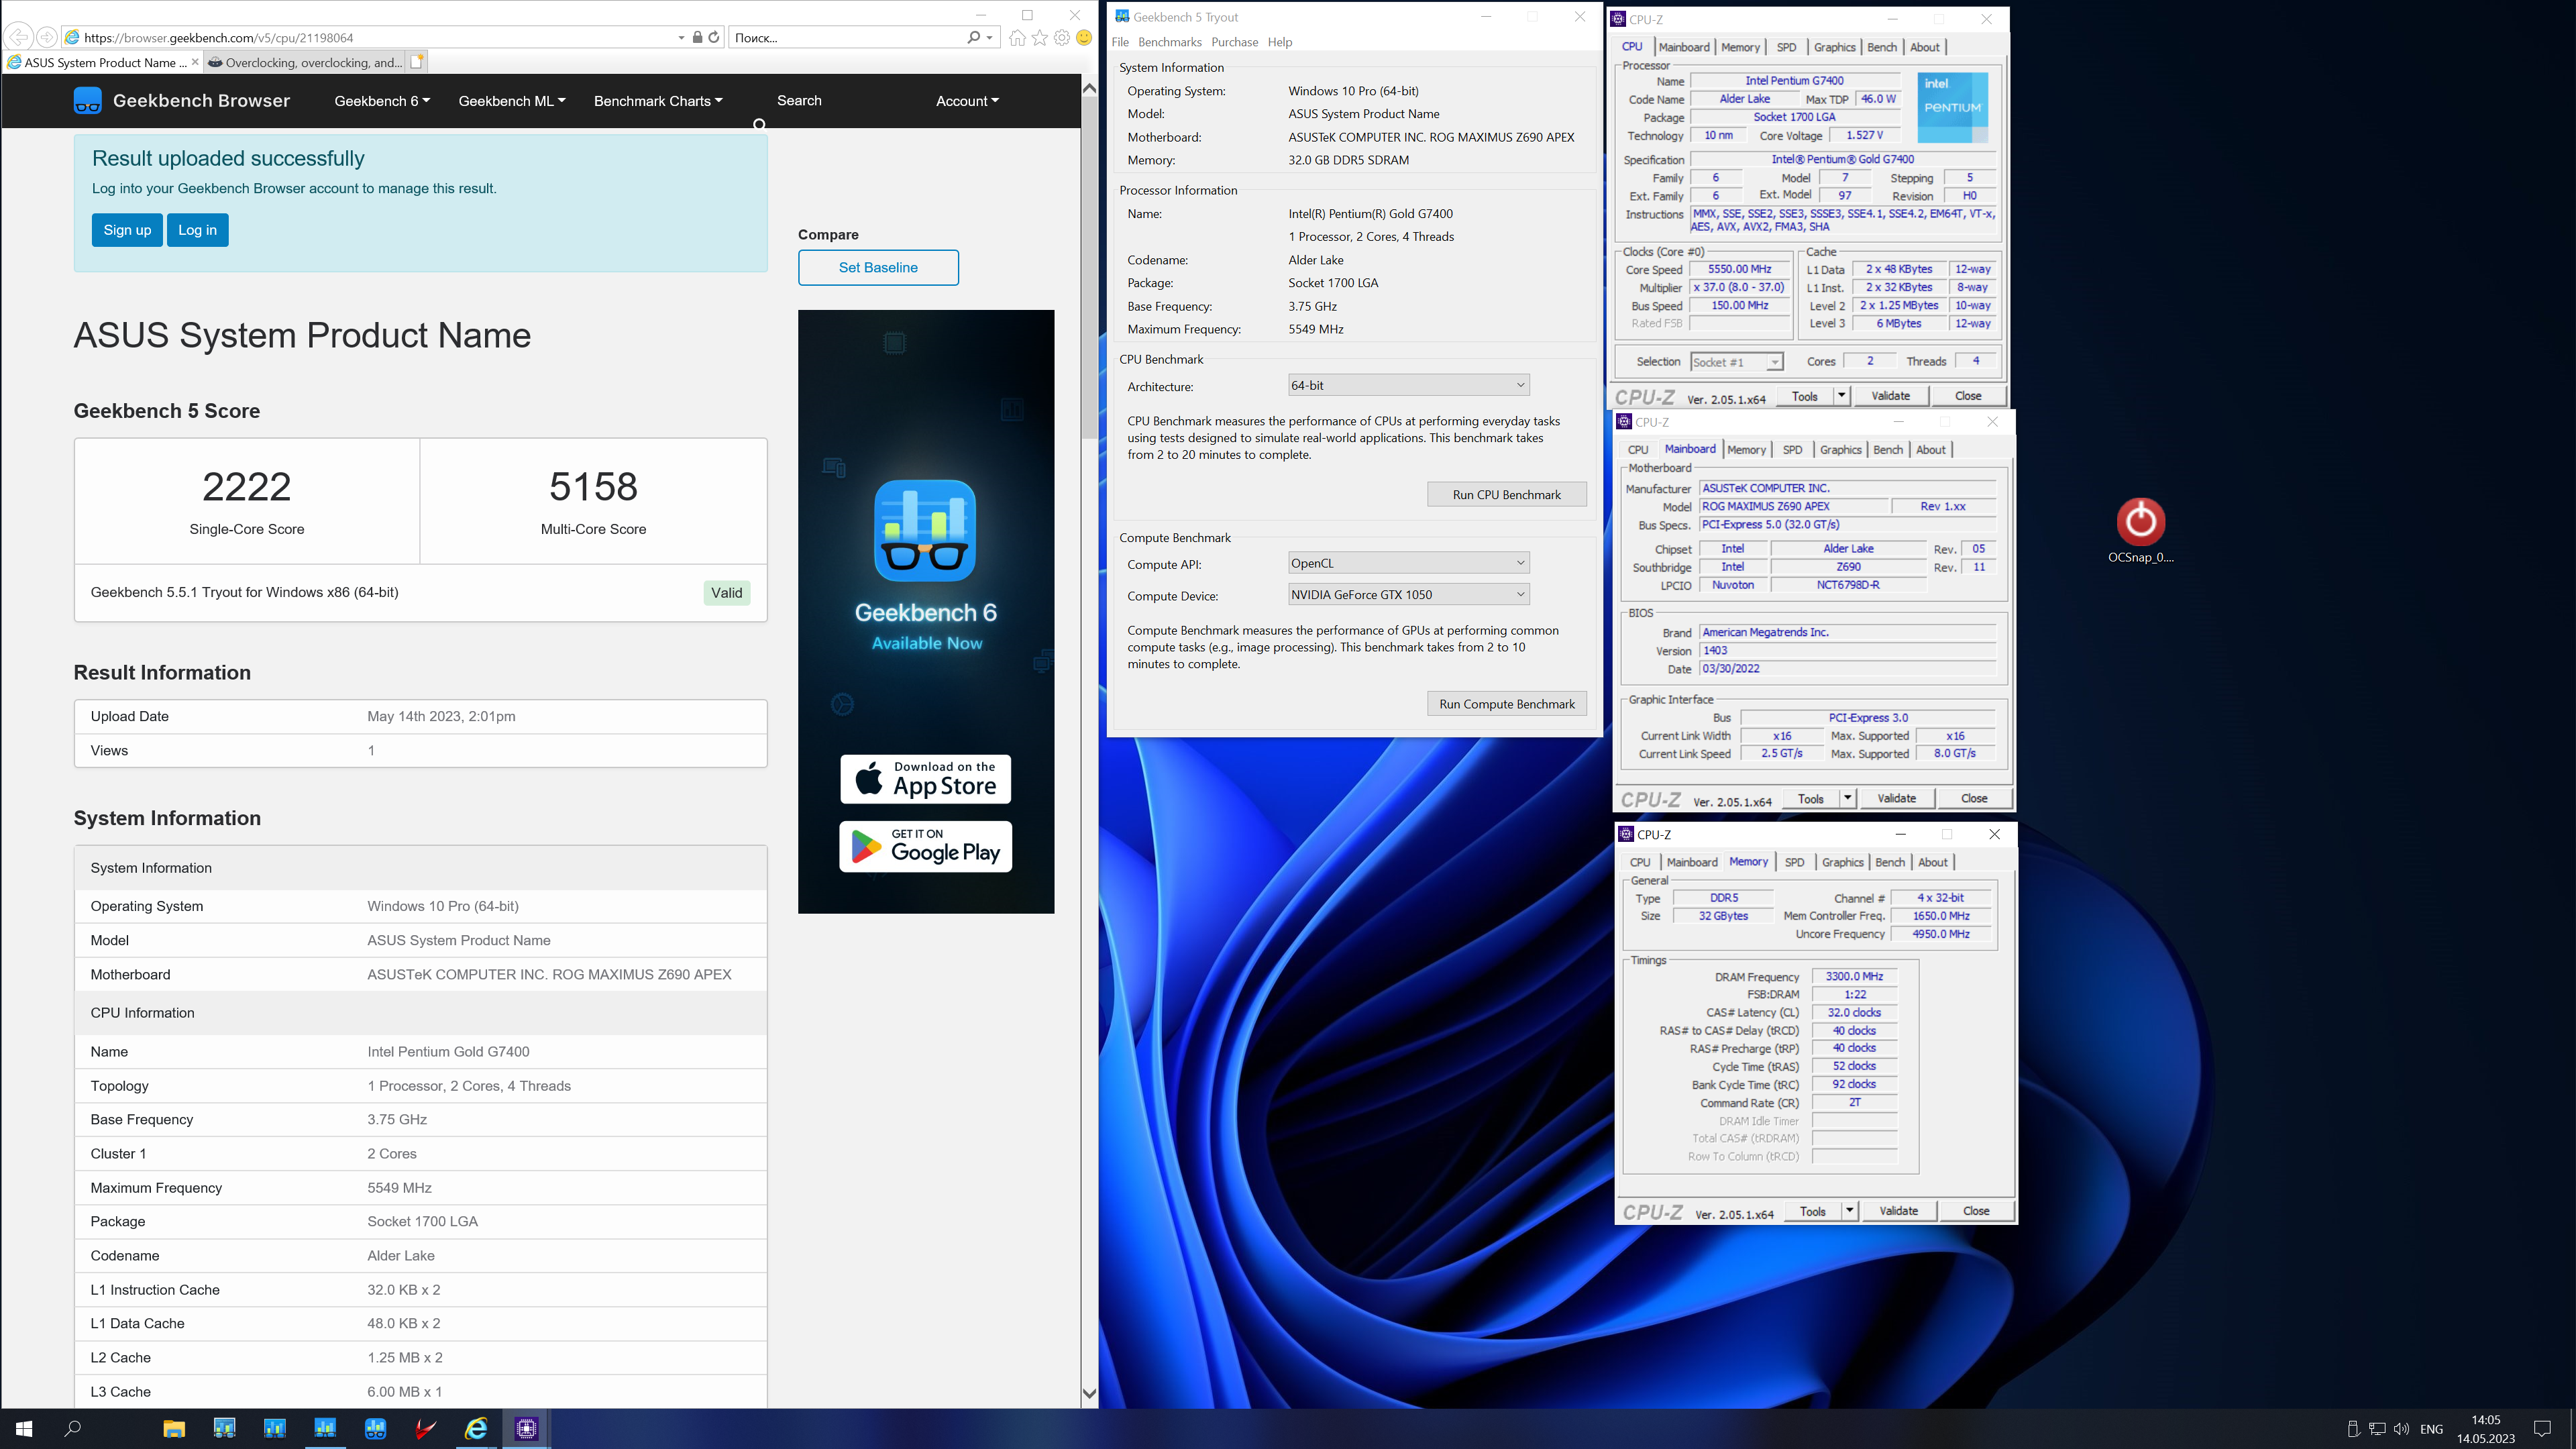The width and height of the screenshot is (2576, 1449).
Task: Click Run CPU Benchmark
Action: [x=1506, y=494]
